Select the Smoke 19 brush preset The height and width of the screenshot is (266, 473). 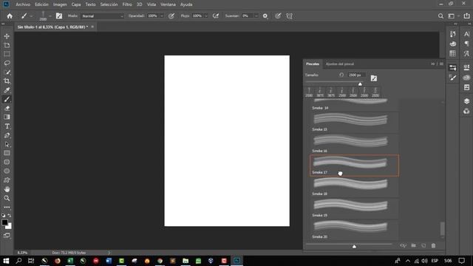pyautogui.click(x=354, y=208)
